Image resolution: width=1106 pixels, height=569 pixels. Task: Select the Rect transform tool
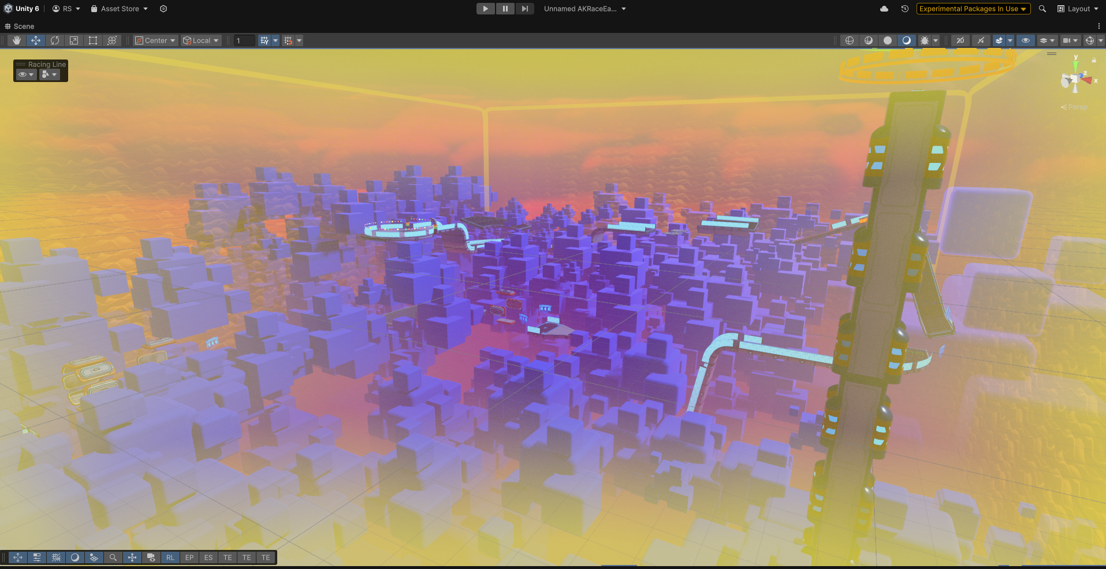pyautogui.click(x=93, y=40)
